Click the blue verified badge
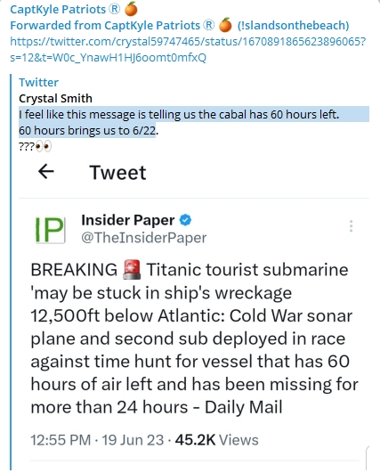Image resolution: width=380 pixels, height=473 pixels. [185, 220]
